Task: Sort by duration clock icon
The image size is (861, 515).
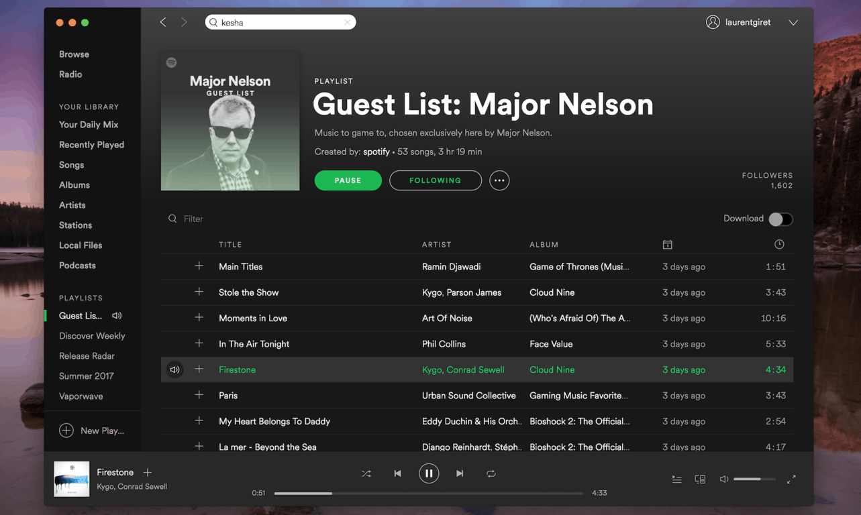Action: tap(779, 245)
